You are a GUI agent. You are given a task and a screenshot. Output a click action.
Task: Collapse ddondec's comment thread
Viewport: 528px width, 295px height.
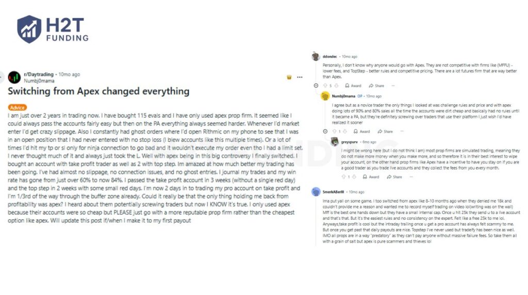coord(316,86)
